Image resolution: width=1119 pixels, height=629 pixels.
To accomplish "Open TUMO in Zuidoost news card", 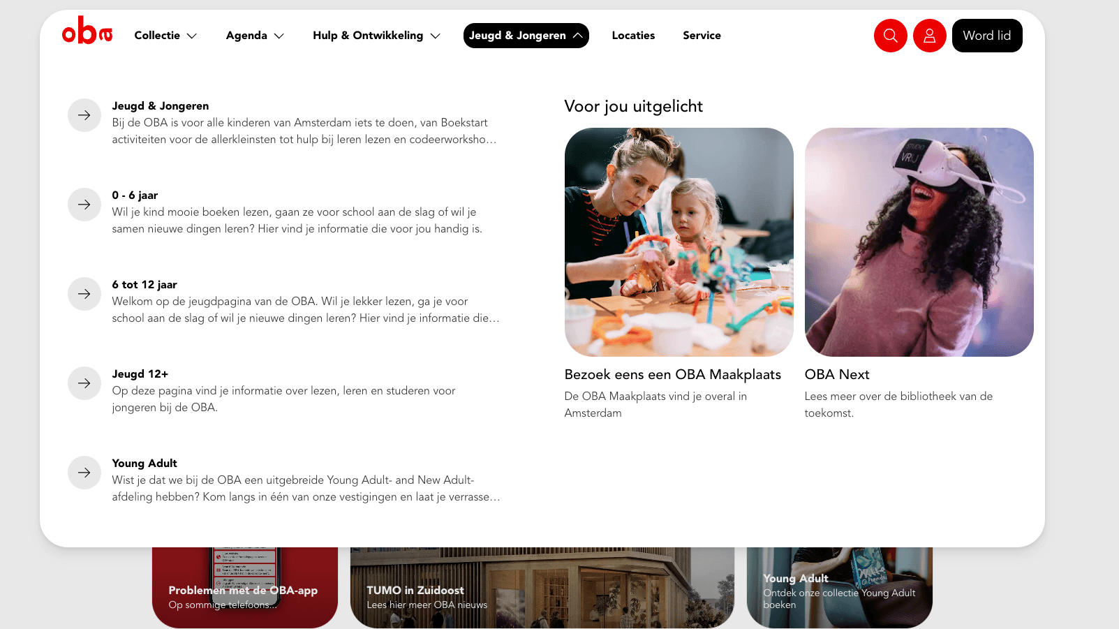I will (x=542, y=588).
